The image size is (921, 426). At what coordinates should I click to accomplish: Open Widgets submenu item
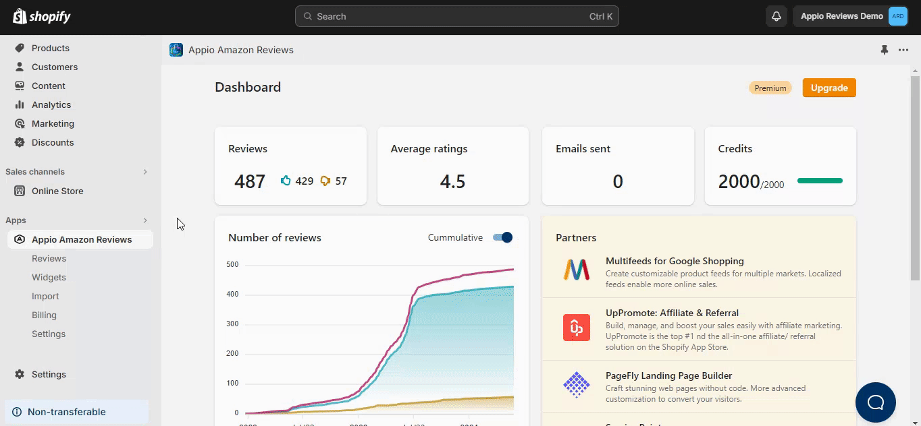49,277
